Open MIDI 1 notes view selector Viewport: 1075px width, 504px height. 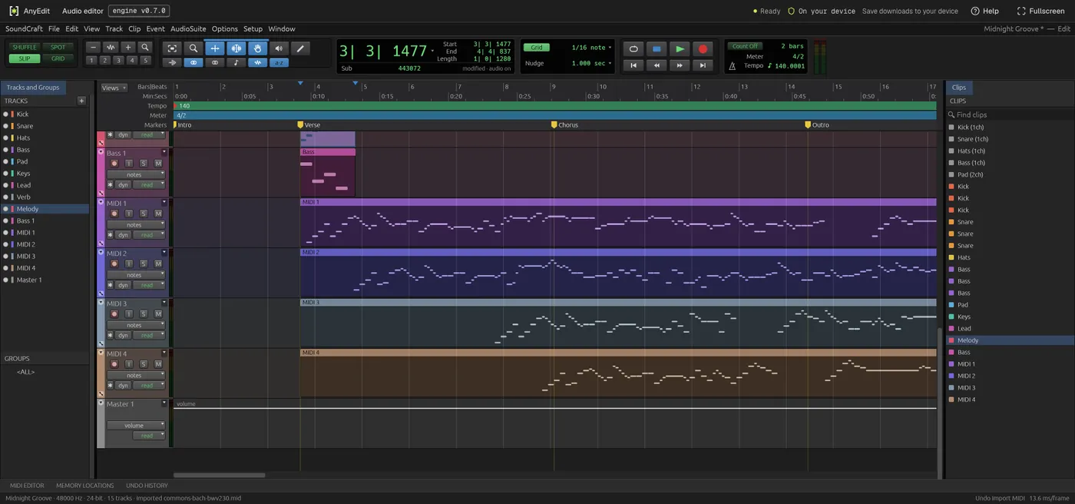click(x=136, y=225)
